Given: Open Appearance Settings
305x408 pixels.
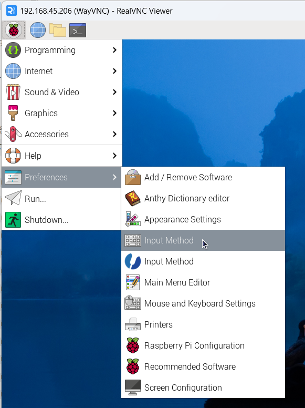Looking at the screenshot, I should point(203,219).
